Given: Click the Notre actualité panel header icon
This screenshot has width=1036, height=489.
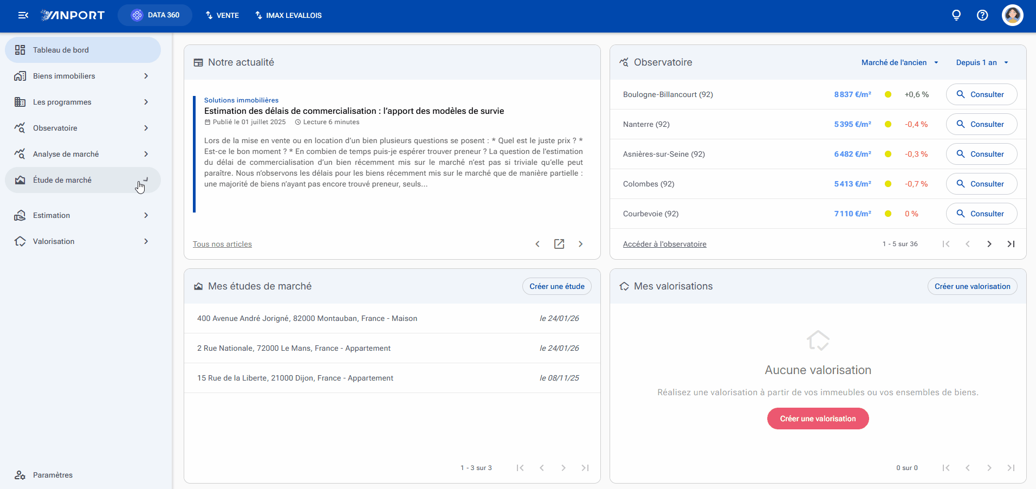Looking at the screenshot, I should coord(198,62).
